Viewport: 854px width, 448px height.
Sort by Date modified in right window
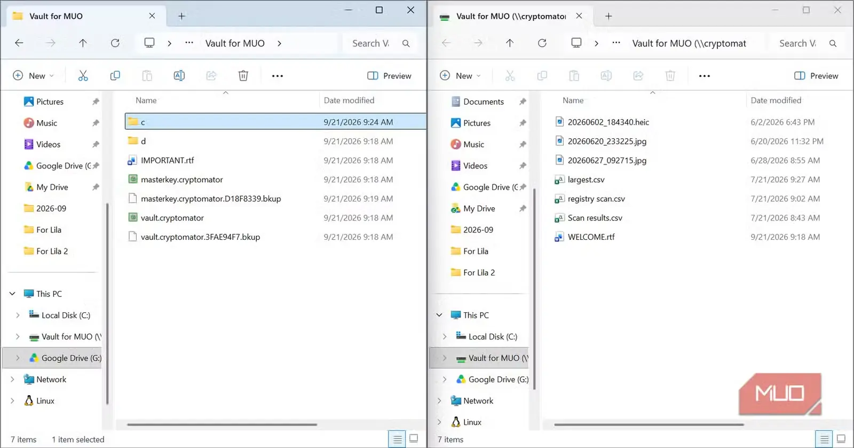[776, 100]
